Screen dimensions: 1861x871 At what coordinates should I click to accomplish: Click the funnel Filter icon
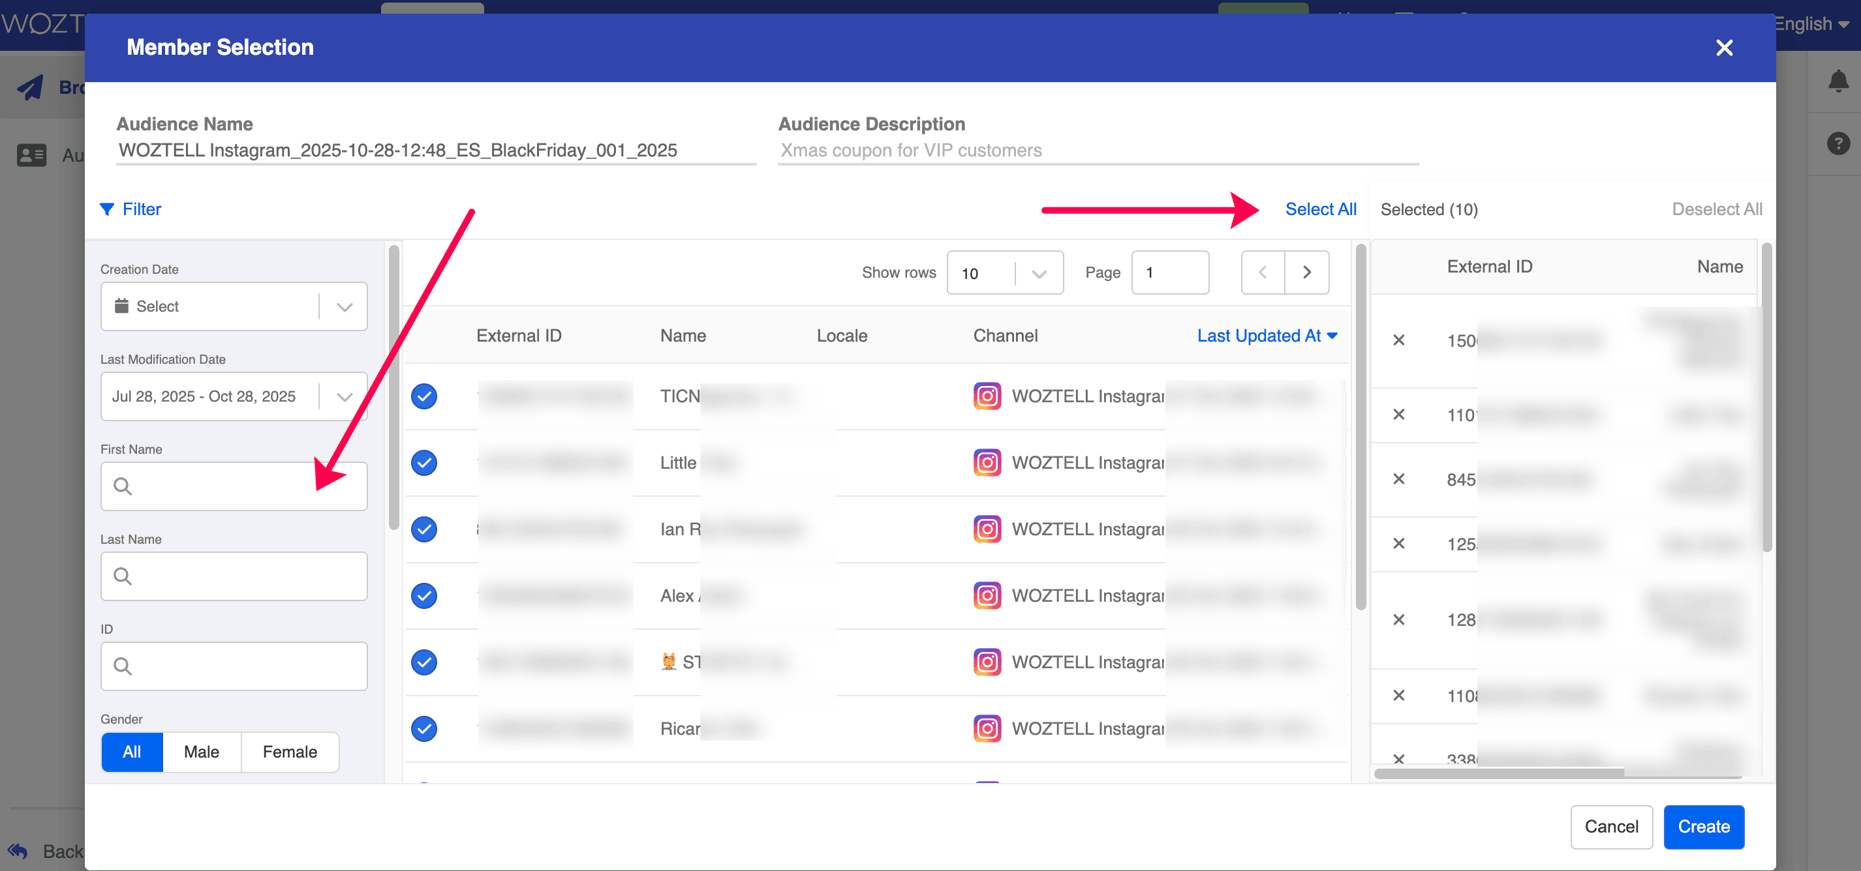pyautogui.click(x=107, y=209)
